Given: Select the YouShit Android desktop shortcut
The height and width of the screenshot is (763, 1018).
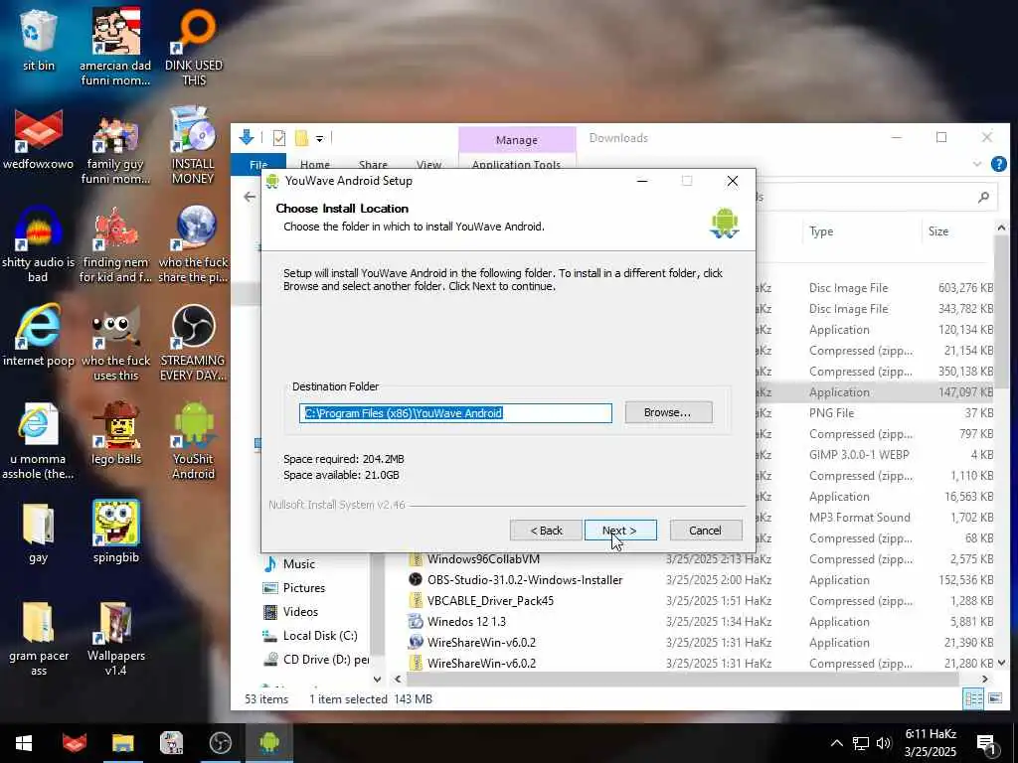Looking at the screenshot, I should (x=194, y=441).
